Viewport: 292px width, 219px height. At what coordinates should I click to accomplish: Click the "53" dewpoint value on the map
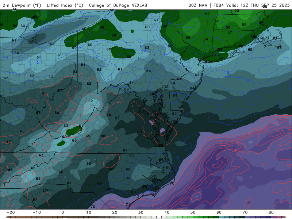point(237,11)
